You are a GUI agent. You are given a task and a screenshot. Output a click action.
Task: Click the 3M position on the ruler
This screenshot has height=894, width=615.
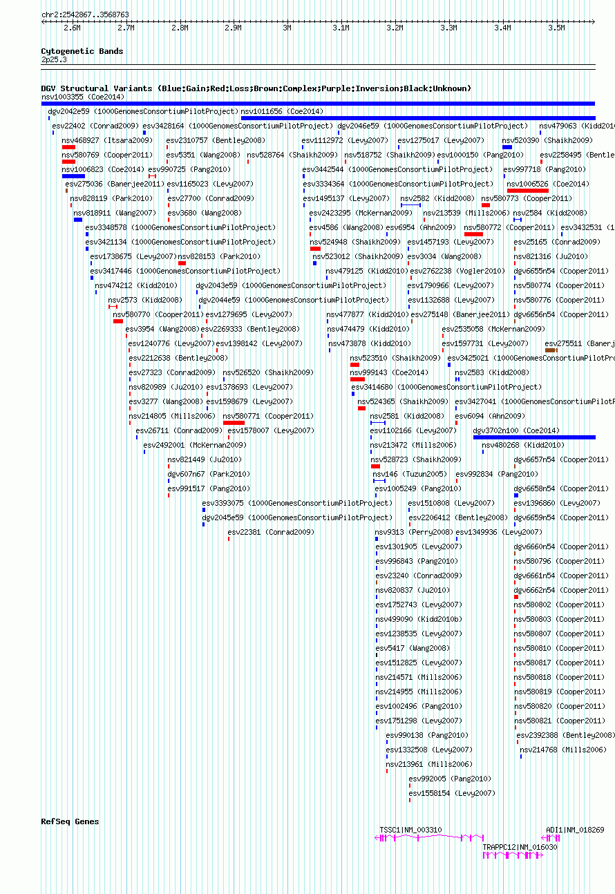coord(287,28)
